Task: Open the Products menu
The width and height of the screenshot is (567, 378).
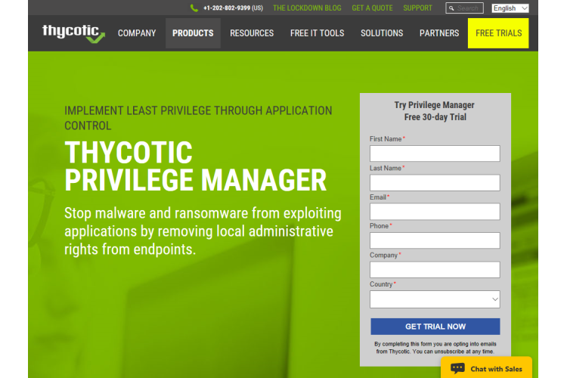Action: tap(193, 33)
